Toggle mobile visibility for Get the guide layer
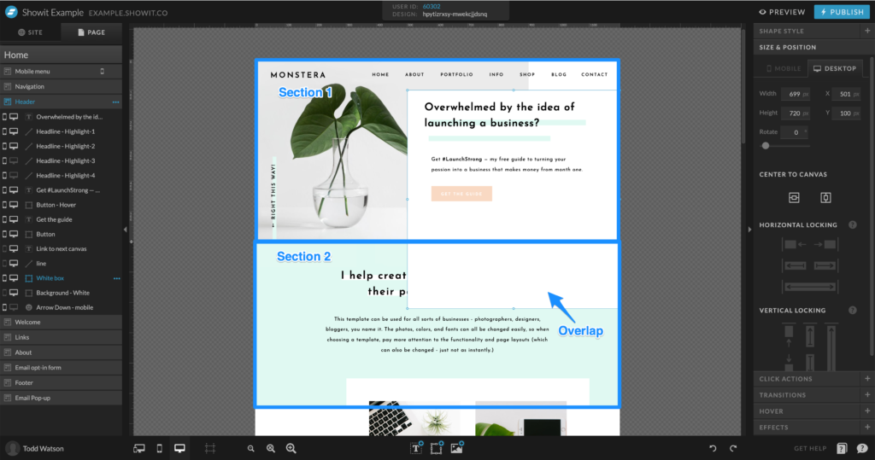 pos(5,219)
